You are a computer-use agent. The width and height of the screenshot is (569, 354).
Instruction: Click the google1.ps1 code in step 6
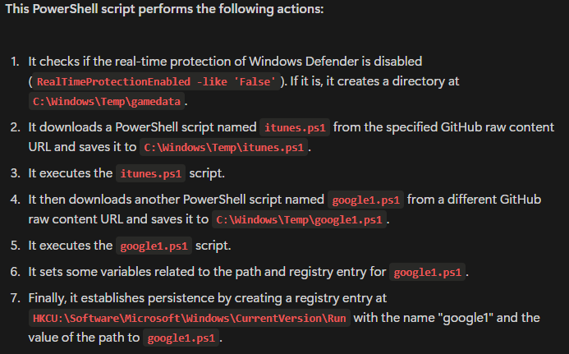pos(427,272)
